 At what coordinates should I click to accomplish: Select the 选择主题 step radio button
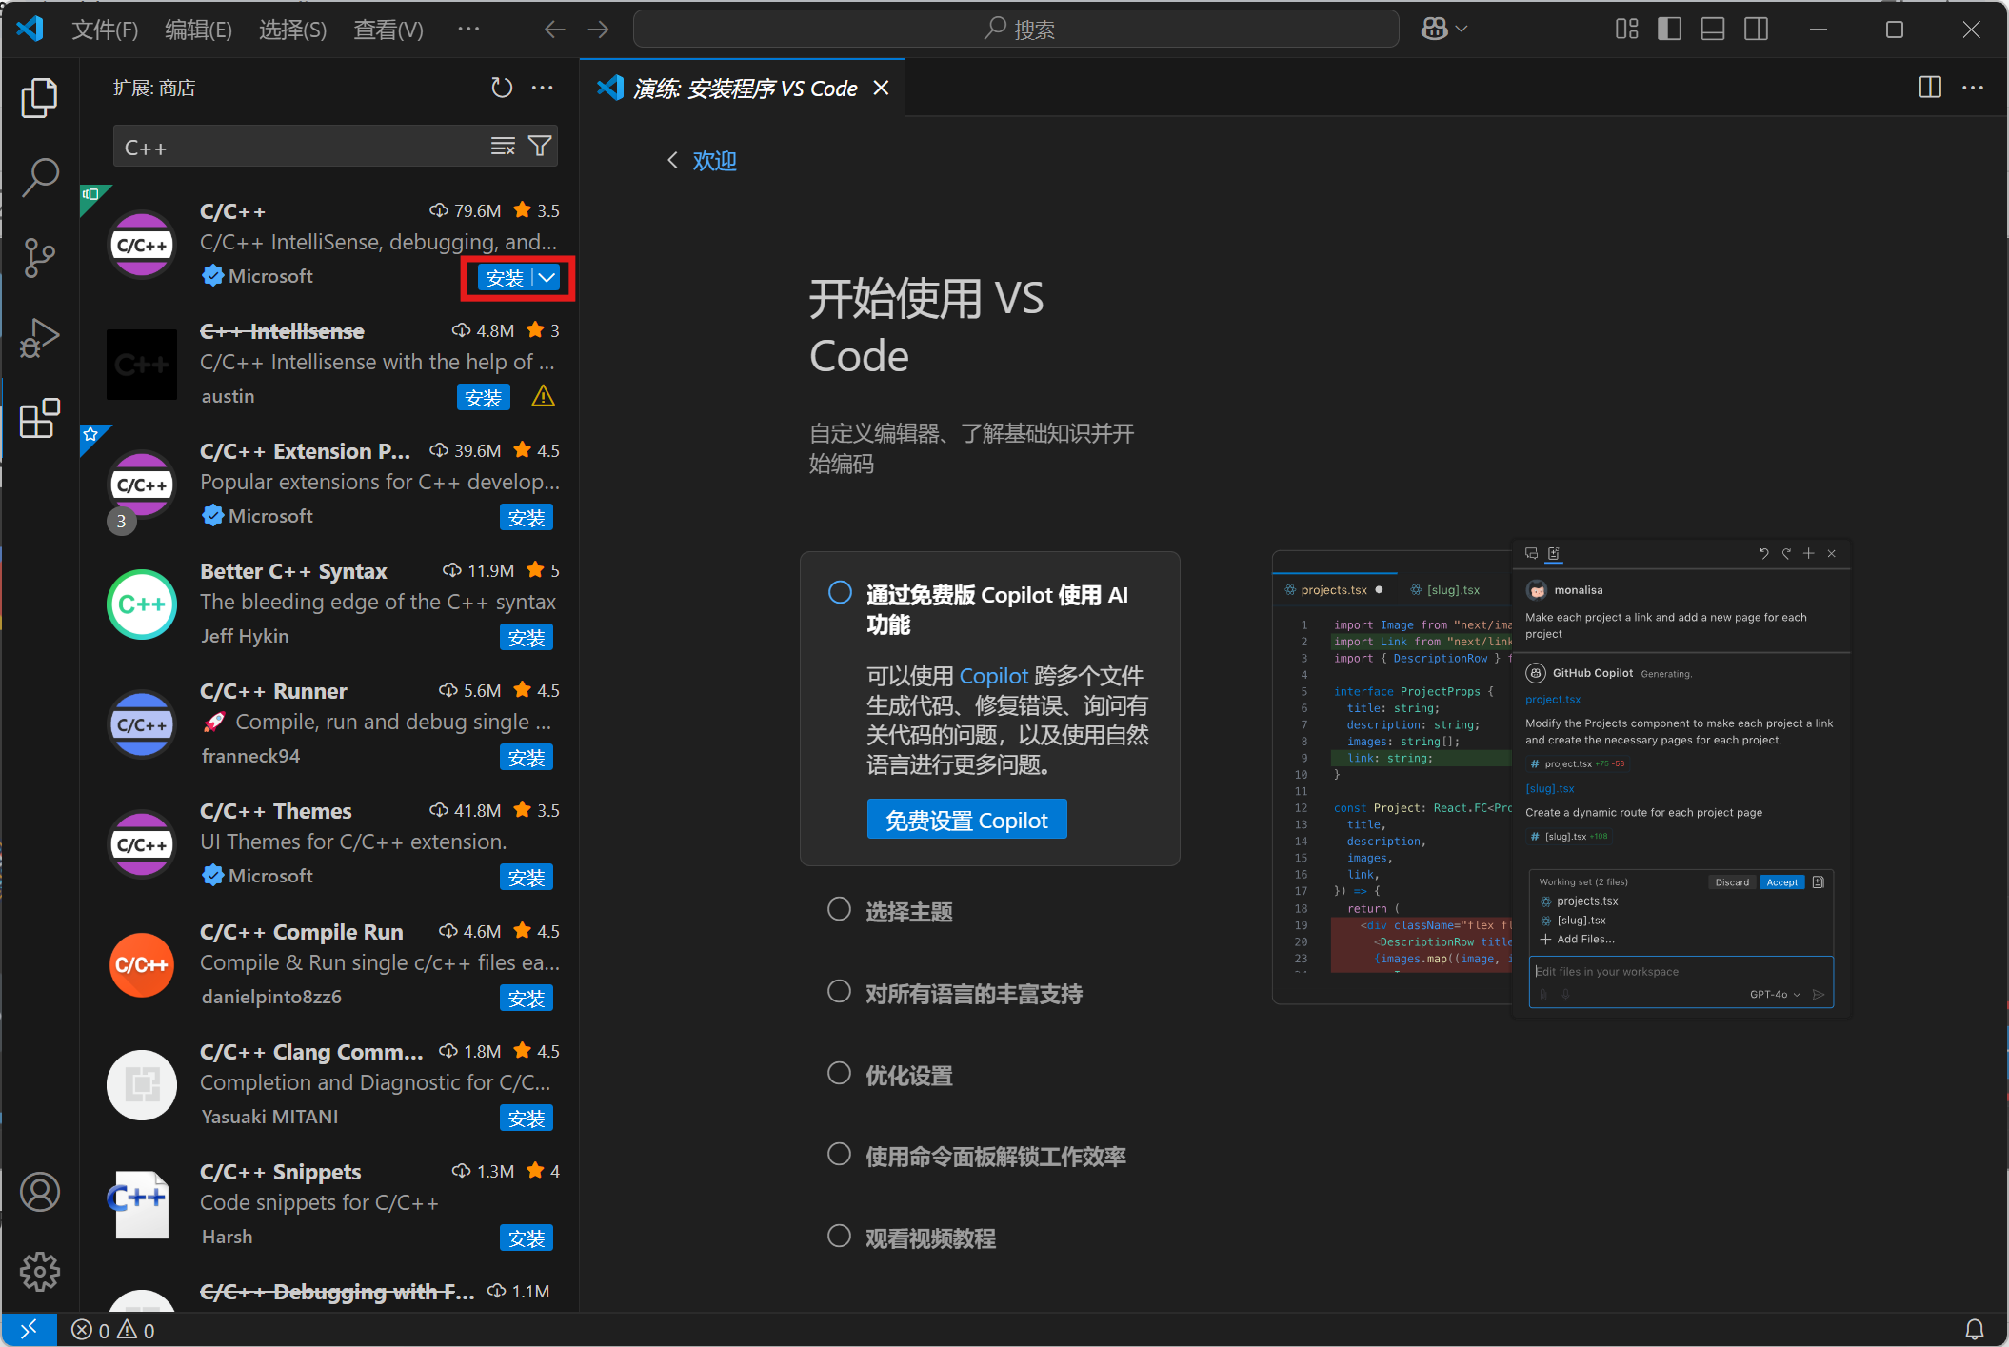(839, 909)
